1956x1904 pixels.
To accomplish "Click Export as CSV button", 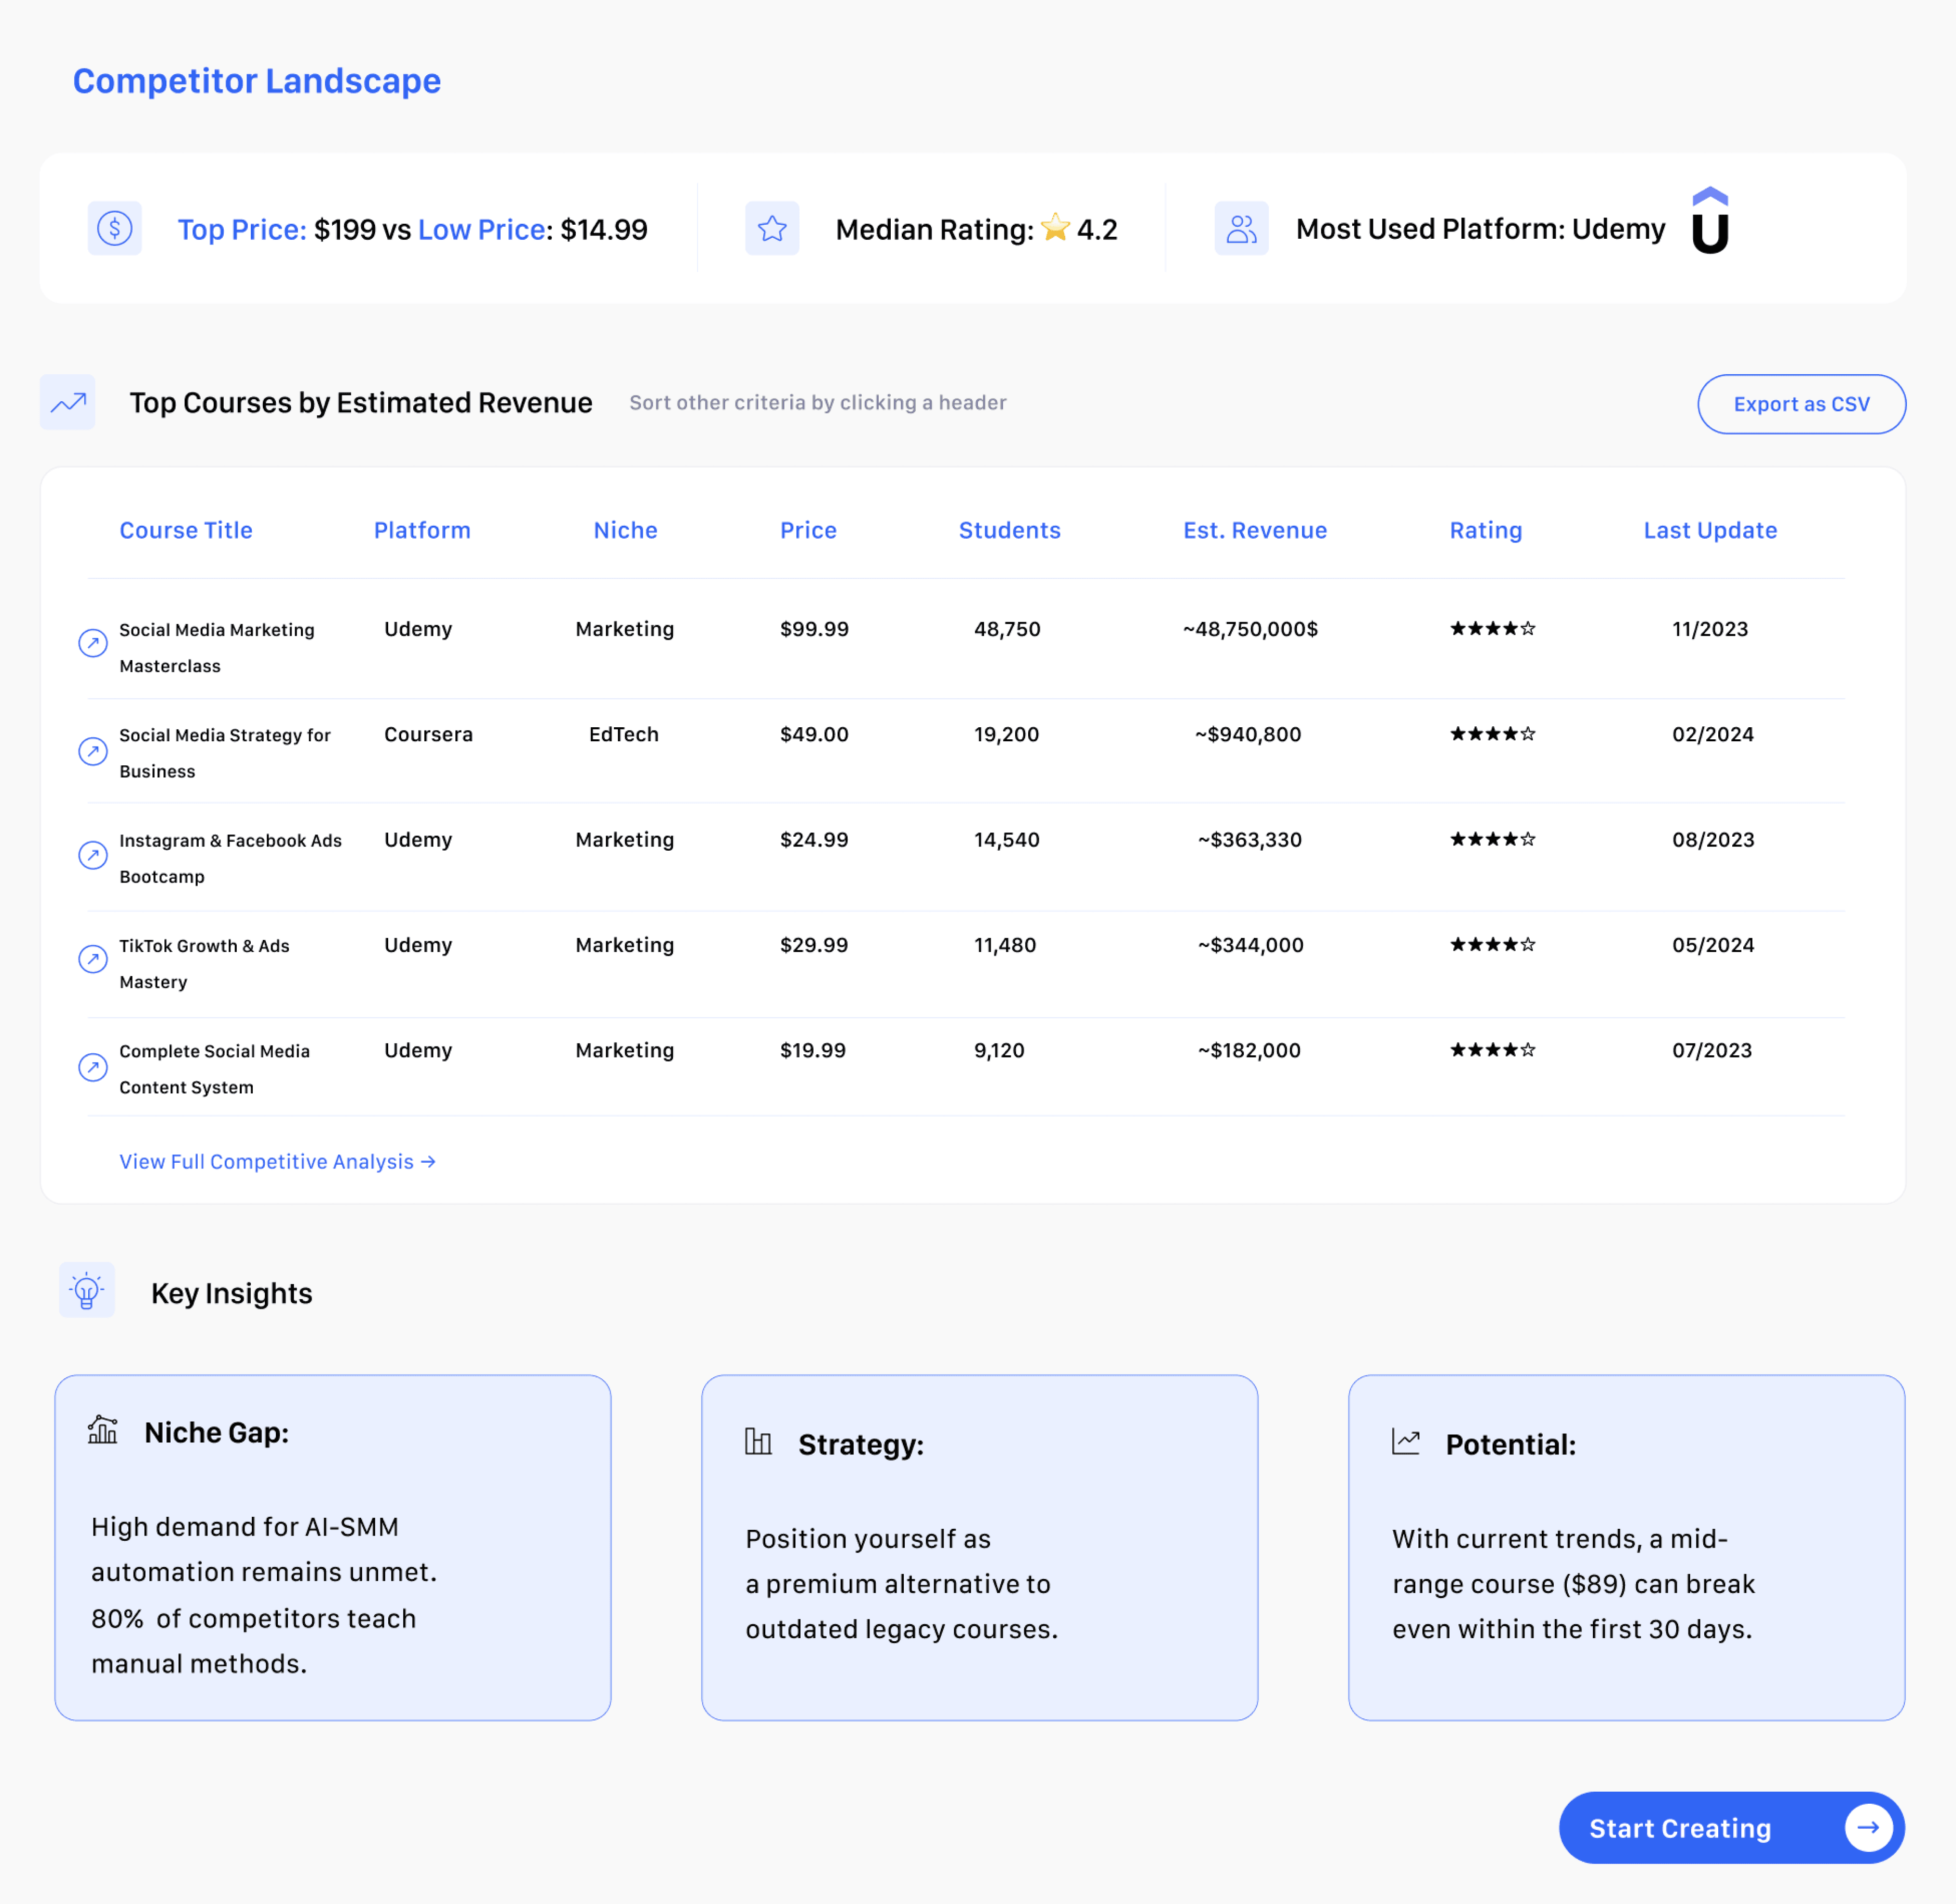I will (1801, 405).
